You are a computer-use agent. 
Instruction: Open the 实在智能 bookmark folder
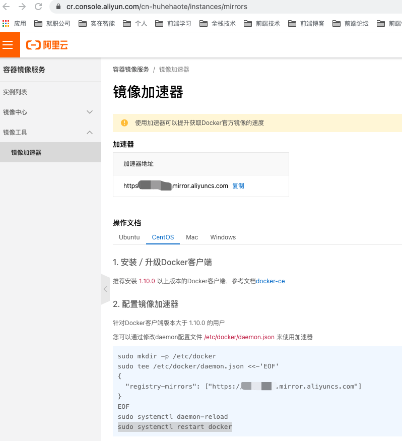[x=97, y=24]
